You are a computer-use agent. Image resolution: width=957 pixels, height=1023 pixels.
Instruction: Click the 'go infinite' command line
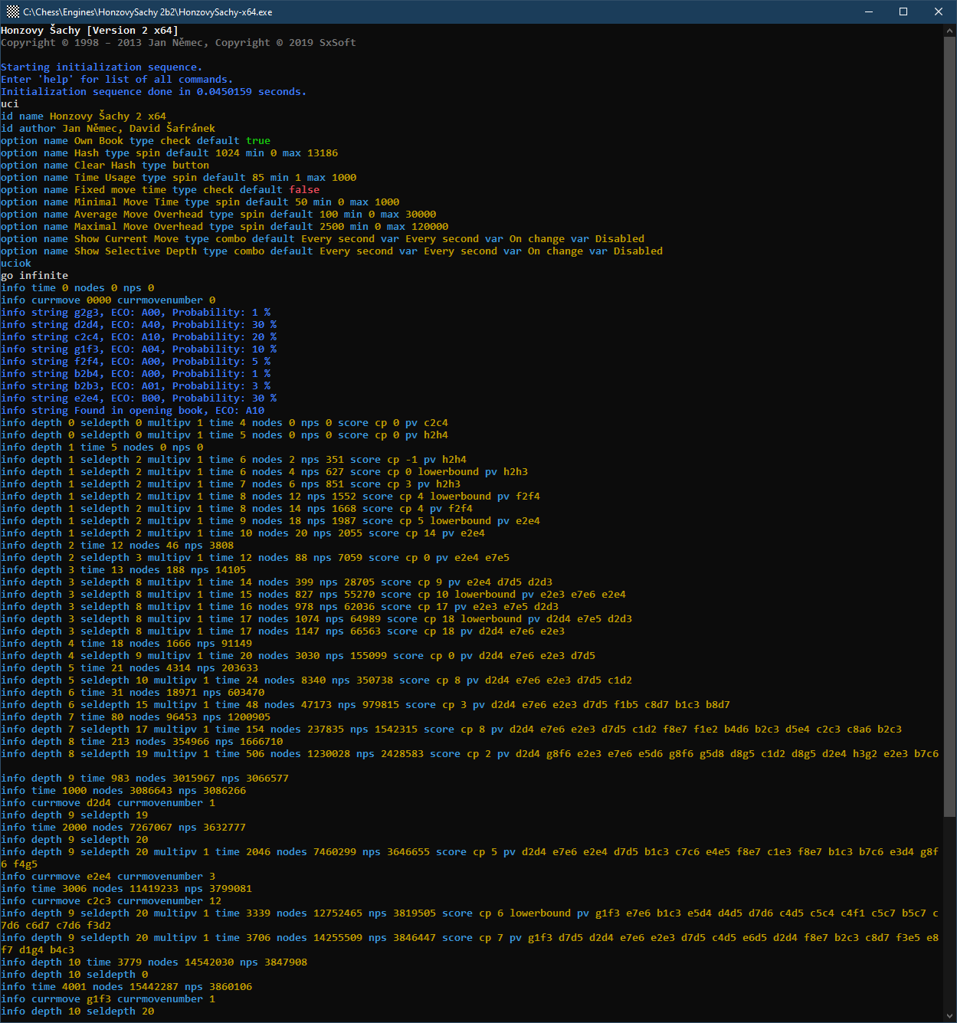point(34,276)
